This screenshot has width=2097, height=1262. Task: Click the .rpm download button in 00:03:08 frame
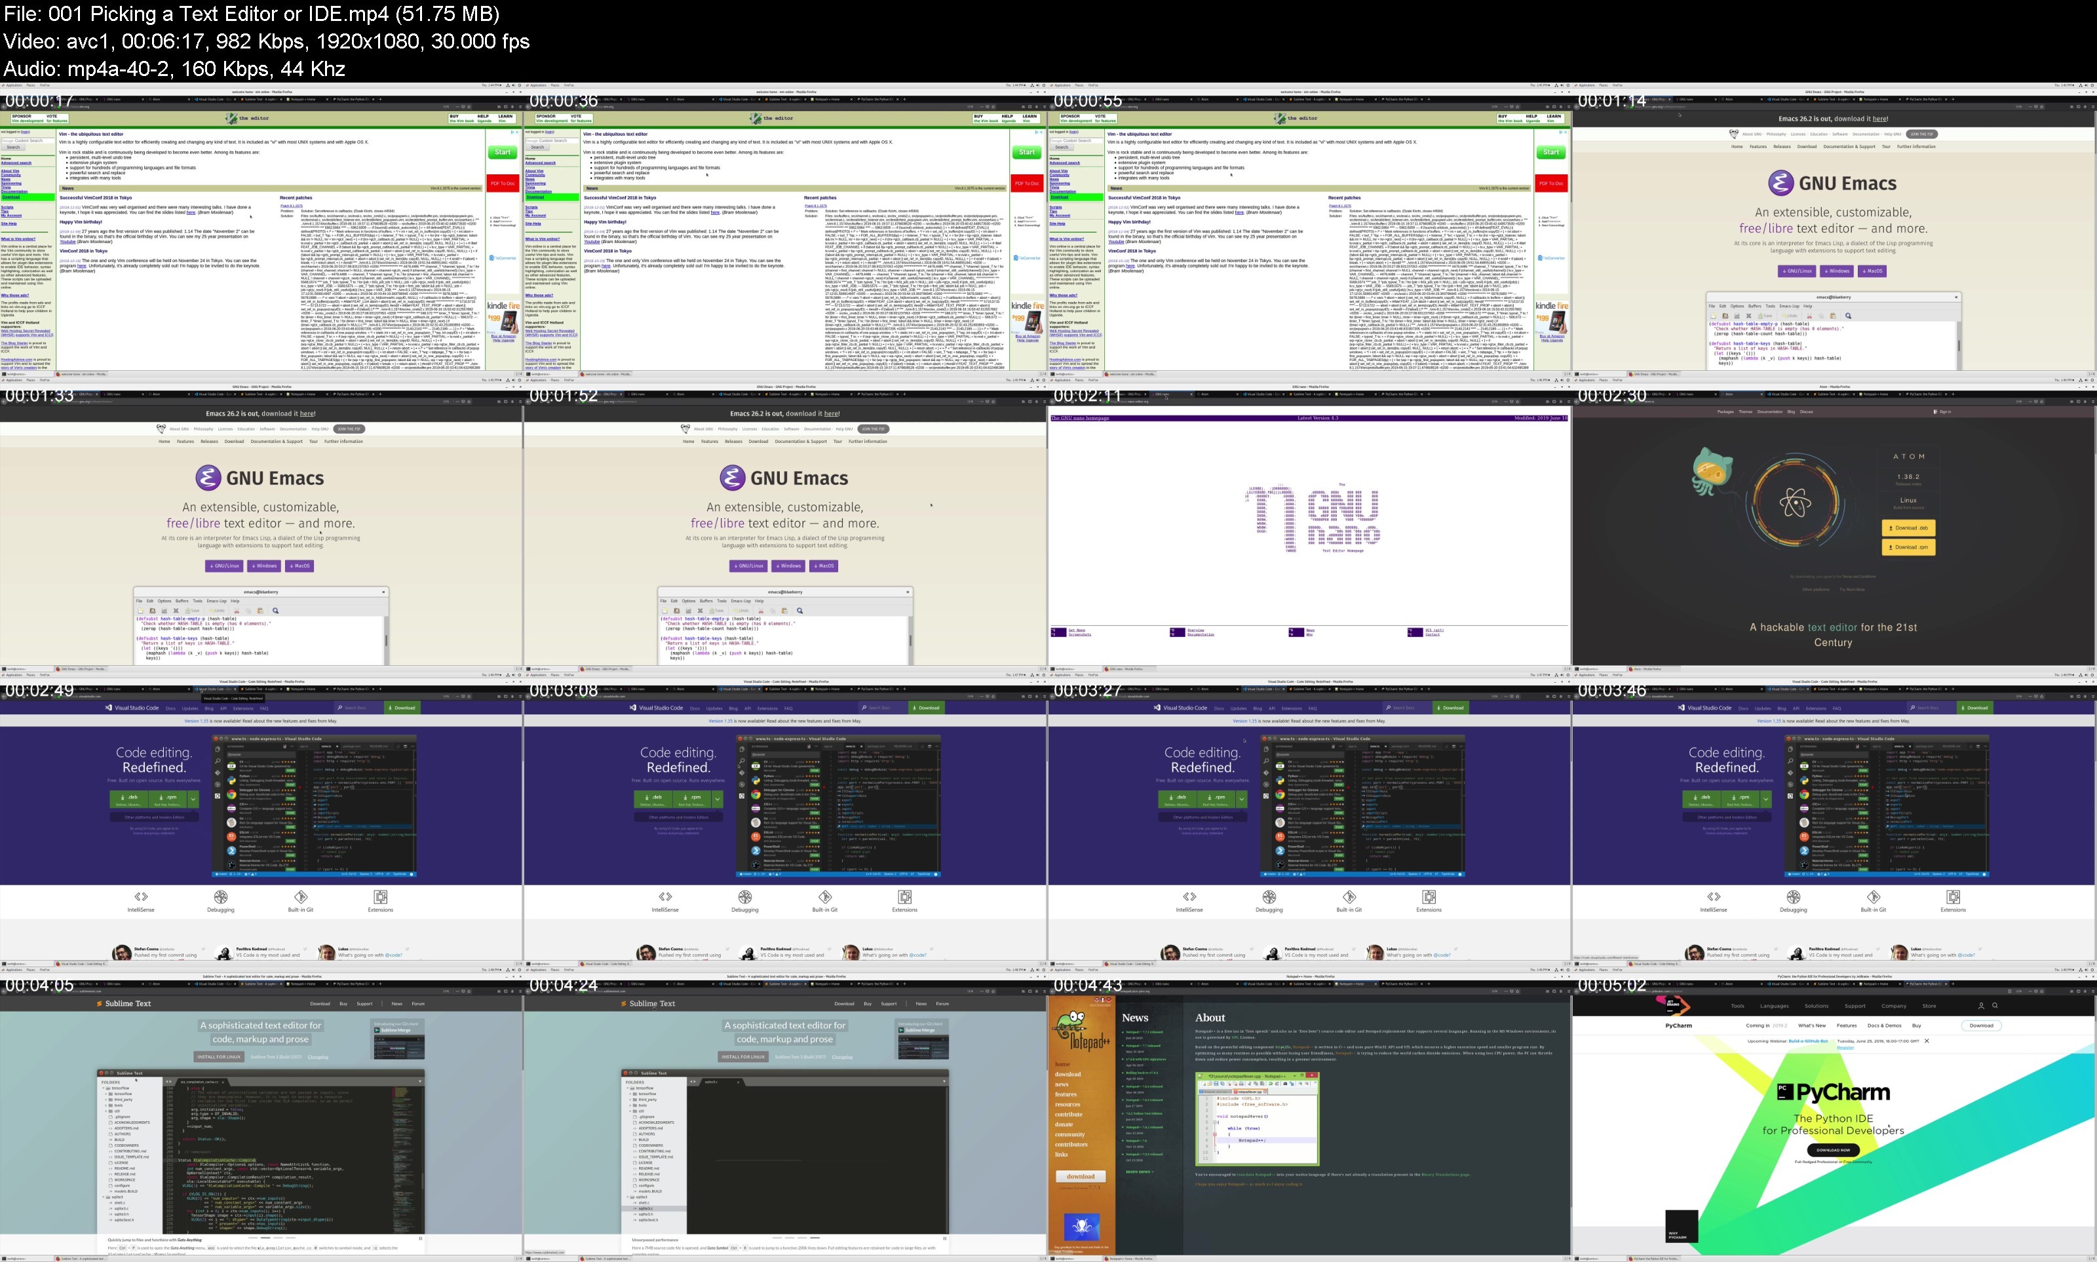(692, 799)
